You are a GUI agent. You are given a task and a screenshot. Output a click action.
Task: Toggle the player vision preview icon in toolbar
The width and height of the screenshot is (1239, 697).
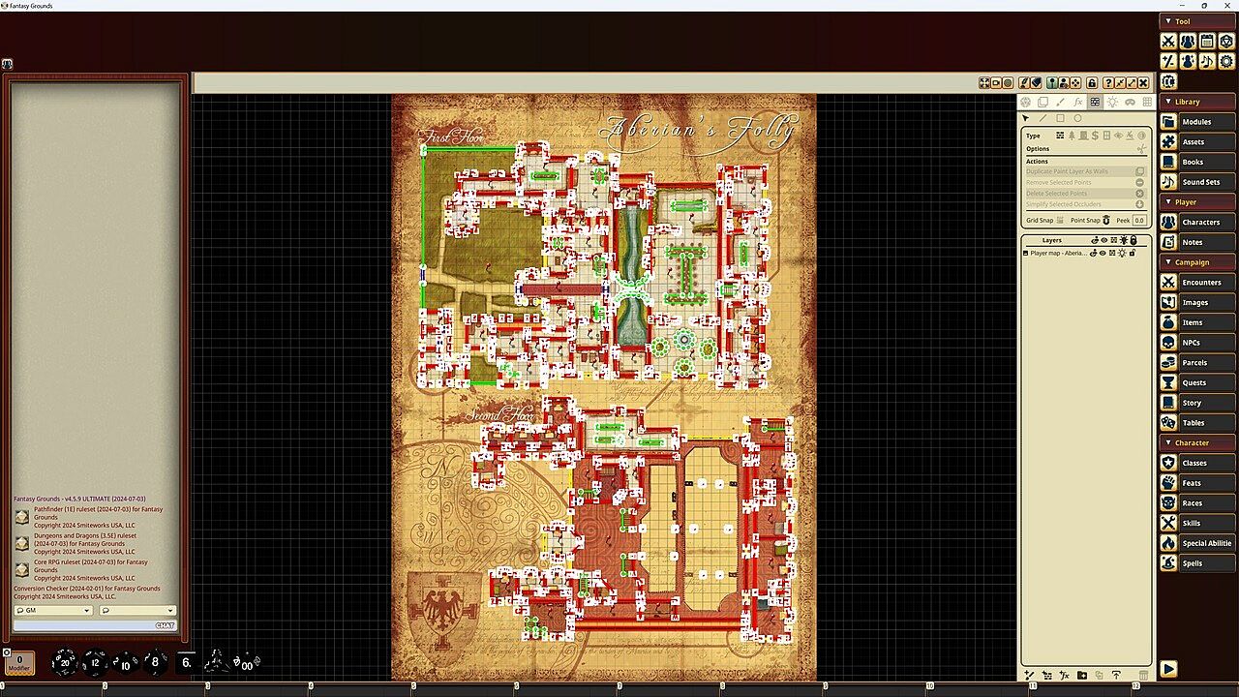coord(1064,83)
